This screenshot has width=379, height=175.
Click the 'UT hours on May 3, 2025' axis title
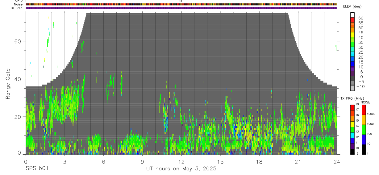181,169
